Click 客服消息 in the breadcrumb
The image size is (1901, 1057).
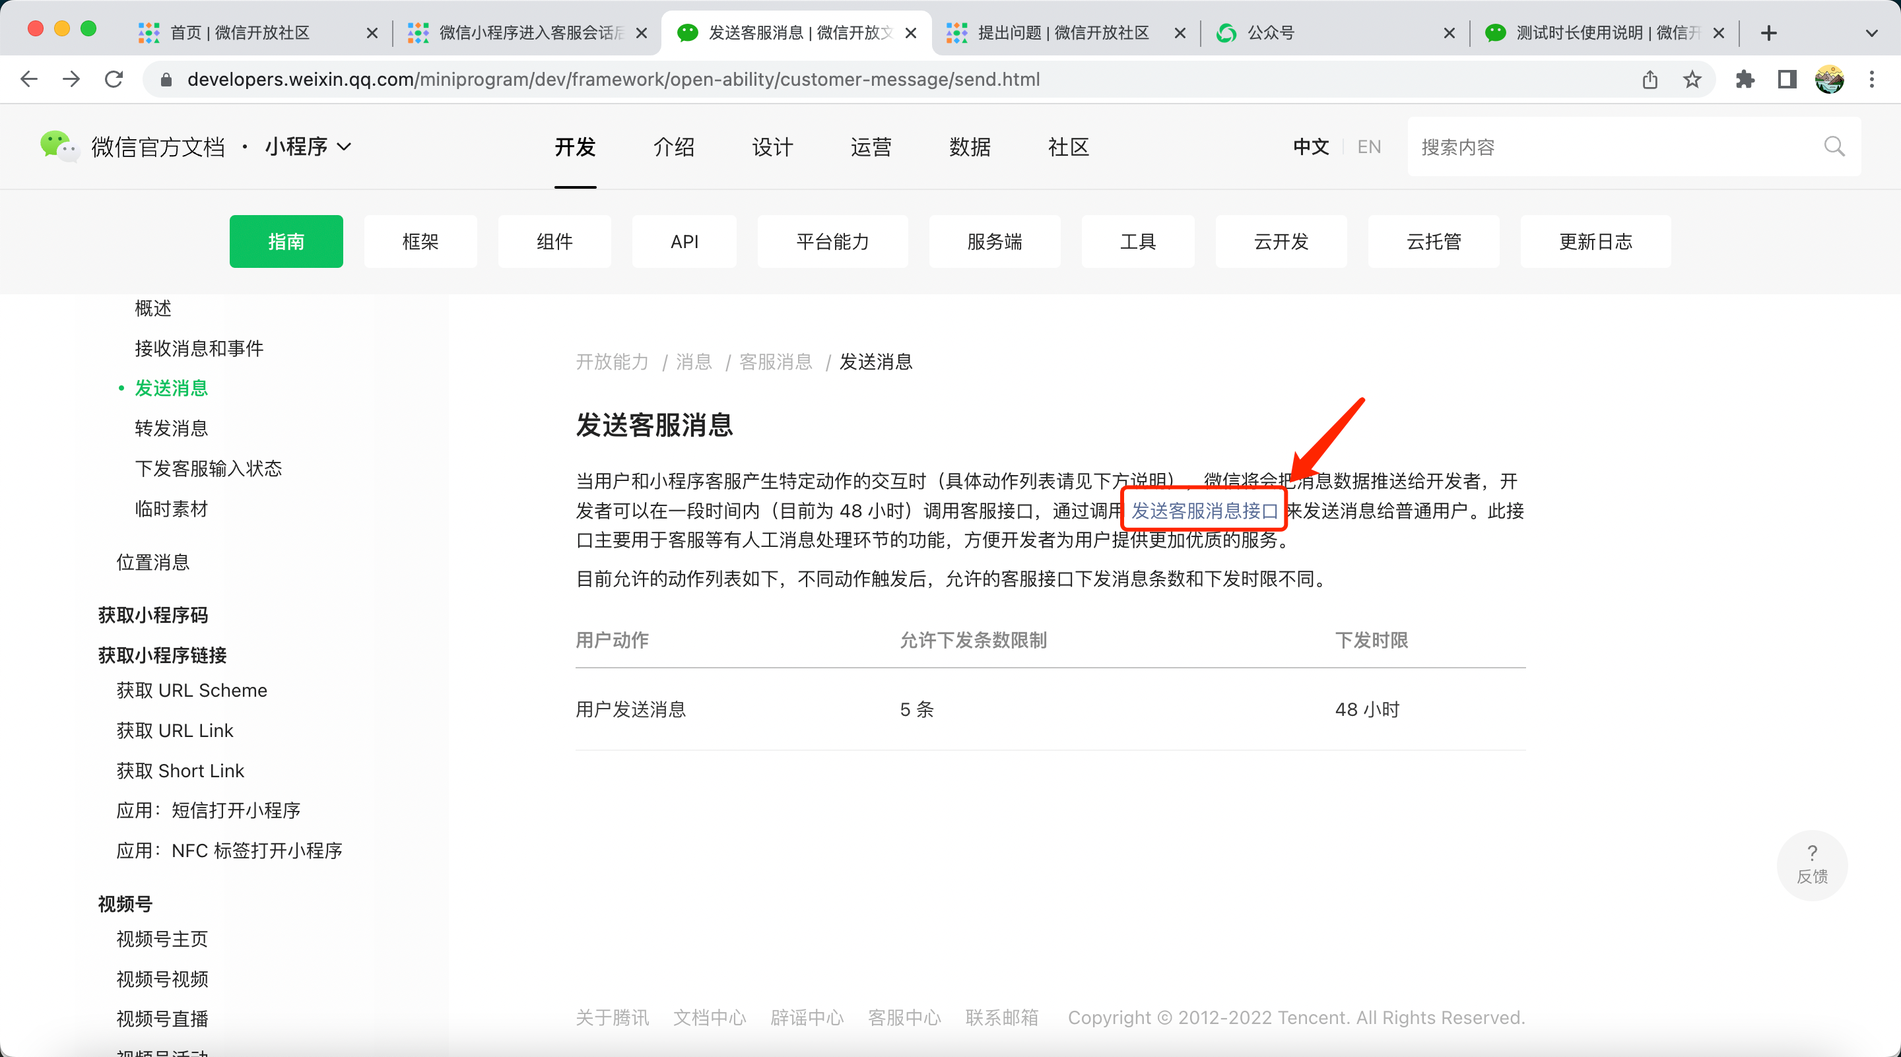(x=776, y=362)
